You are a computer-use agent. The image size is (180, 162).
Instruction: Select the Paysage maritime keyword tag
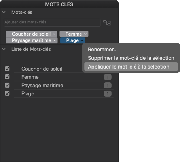[x=32, y=40]
